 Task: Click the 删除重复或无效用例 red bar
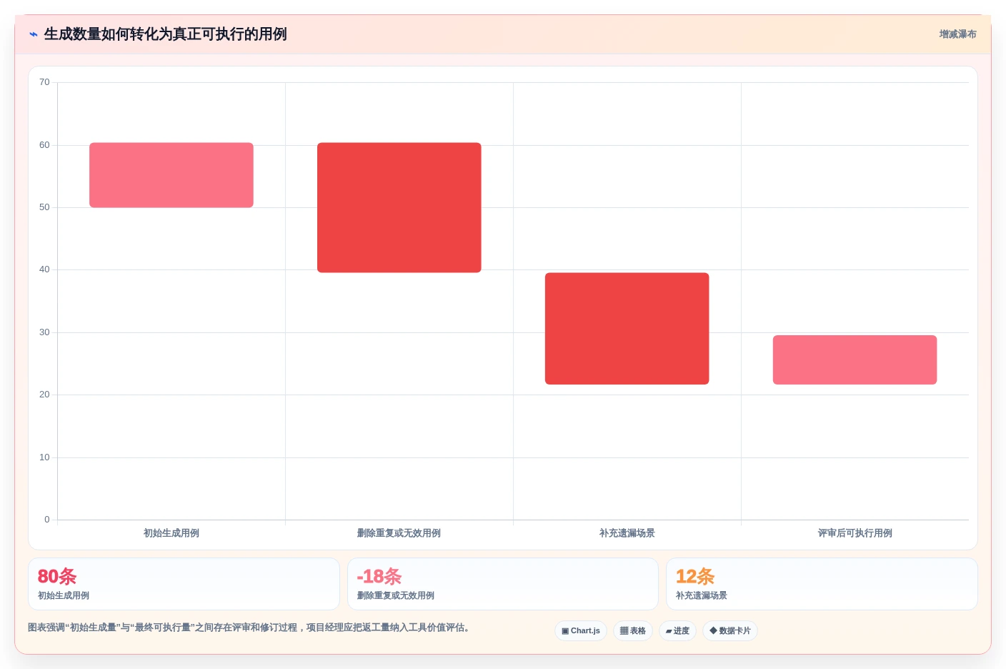click(x=399, y=207)
